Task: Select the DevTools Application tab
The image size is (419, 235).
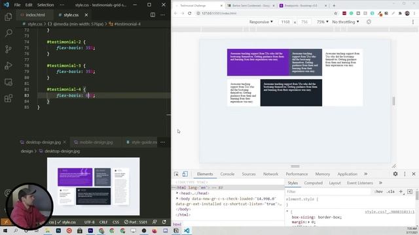Action: (x=347, y=174)
